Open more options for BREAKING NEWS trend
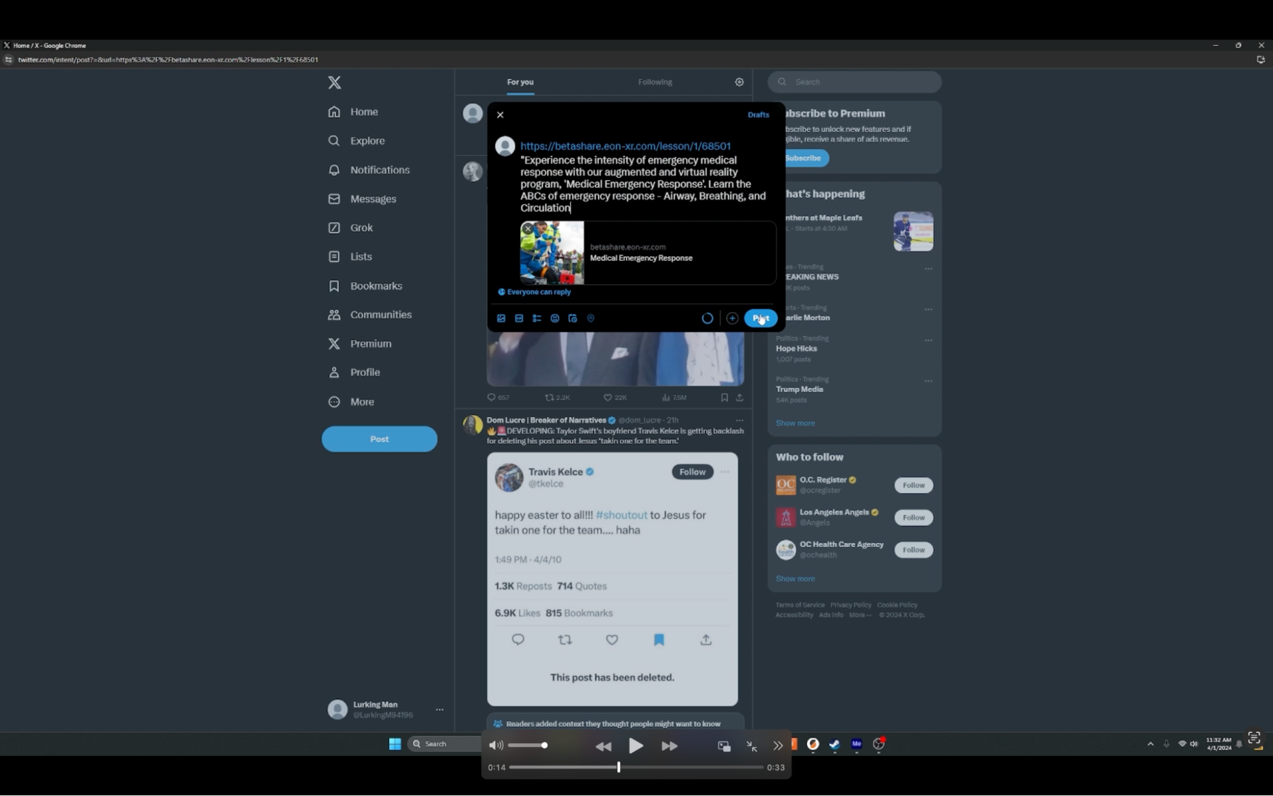1273x796 pixels. pos(928,269)
